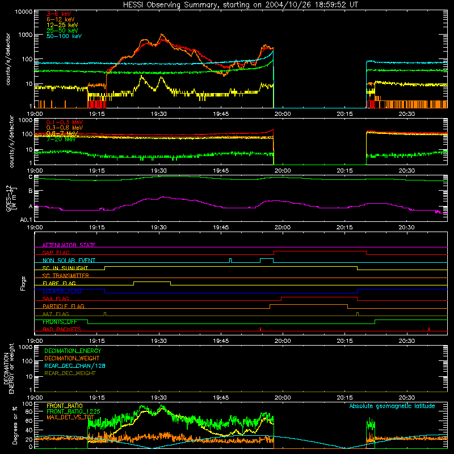Image resolution: width=454 pixels, height=454 pixels.
Task: Click the HESSI Observing Summary title
Action: [x=241, y=5]
